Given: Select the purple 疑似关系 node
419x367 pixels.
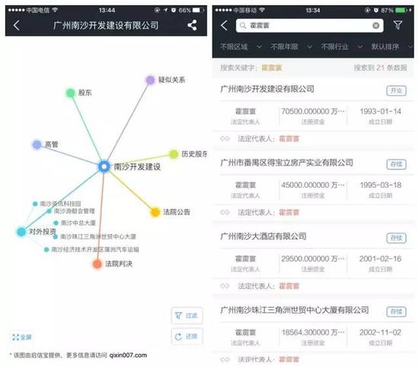Looking at the screenshot, I should [150, 80].
